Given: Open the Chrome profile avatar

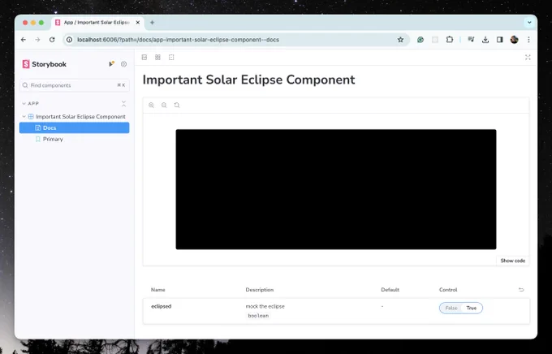Looking at the screenshot, I should (514, 40).
